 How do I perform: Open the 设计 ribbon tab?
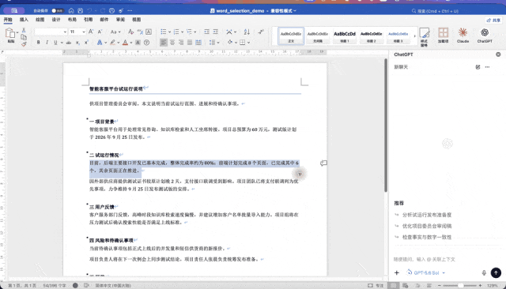click(x=56, y=20)
